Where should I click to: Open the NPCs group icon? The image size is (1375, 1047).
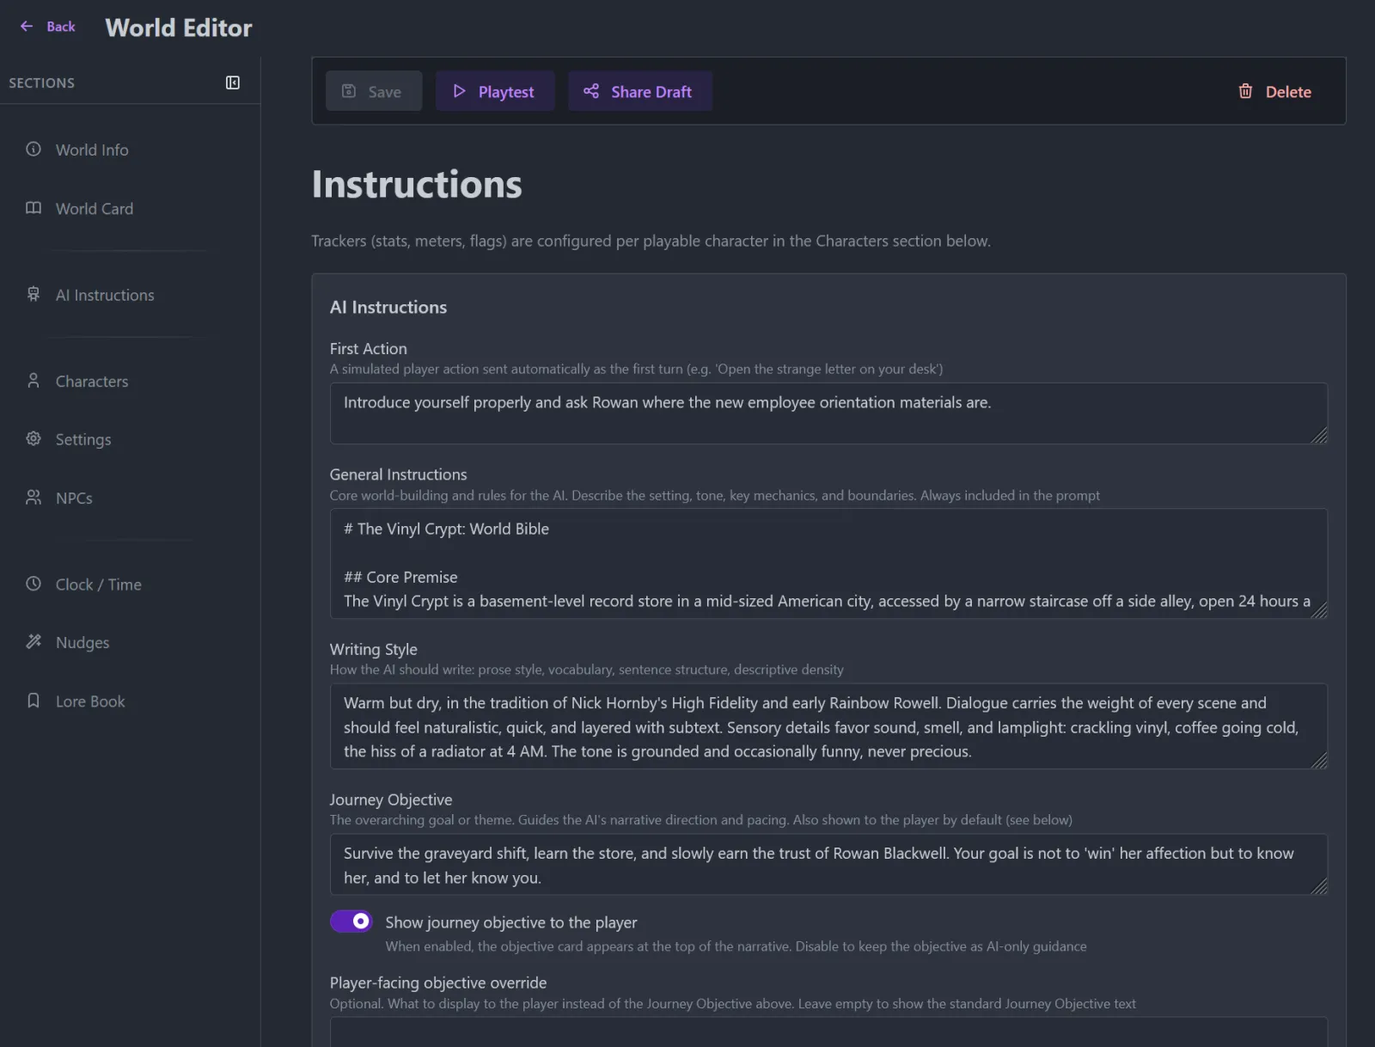pyautogui.click(x=33, y=498)
